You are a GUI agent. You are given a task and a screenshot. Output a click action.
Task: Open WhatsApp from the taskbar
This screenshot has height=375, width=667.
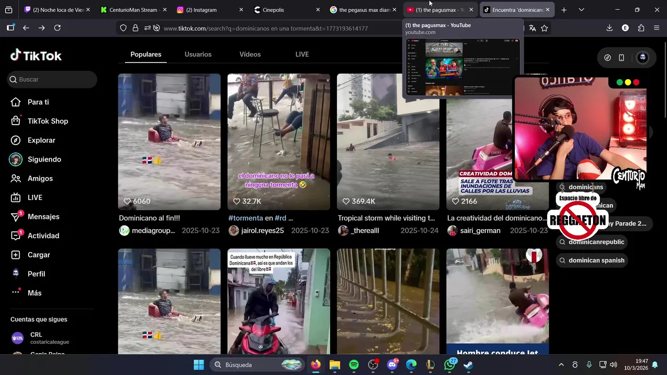coord(450,365)
